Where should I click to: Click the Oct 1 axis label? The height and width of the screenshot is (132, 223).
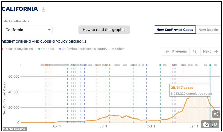pyautogui.click(x=151, y=126)
